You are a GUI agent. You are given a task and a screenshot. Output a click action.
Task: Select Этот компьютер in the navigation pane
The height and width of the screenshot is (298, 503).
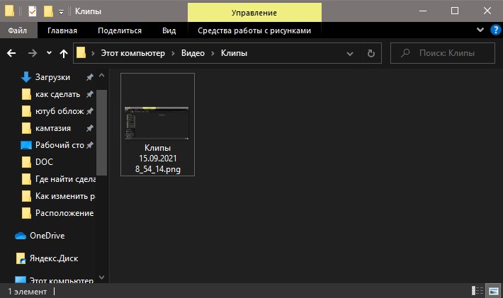click(x=61, y=280)
